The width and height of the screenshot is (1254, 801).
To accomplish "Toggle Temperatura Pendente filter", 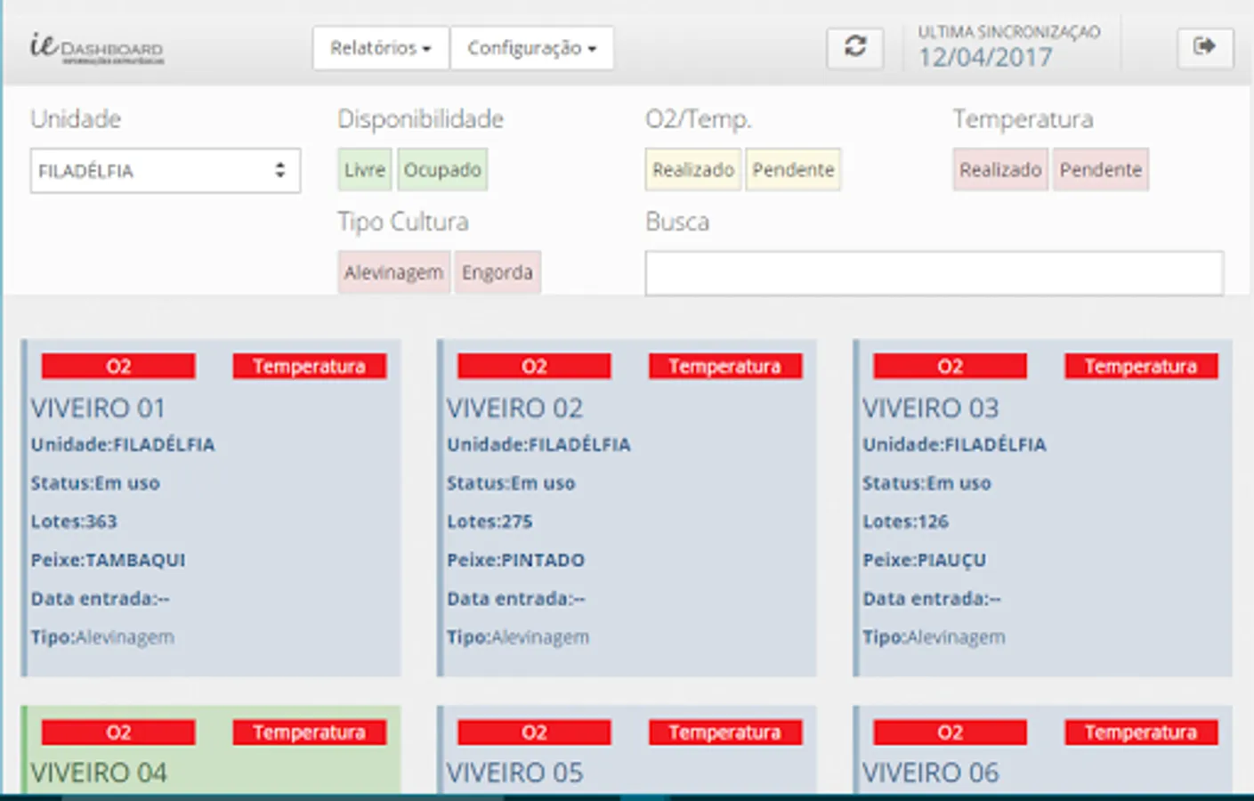I will click(1101, 170).
